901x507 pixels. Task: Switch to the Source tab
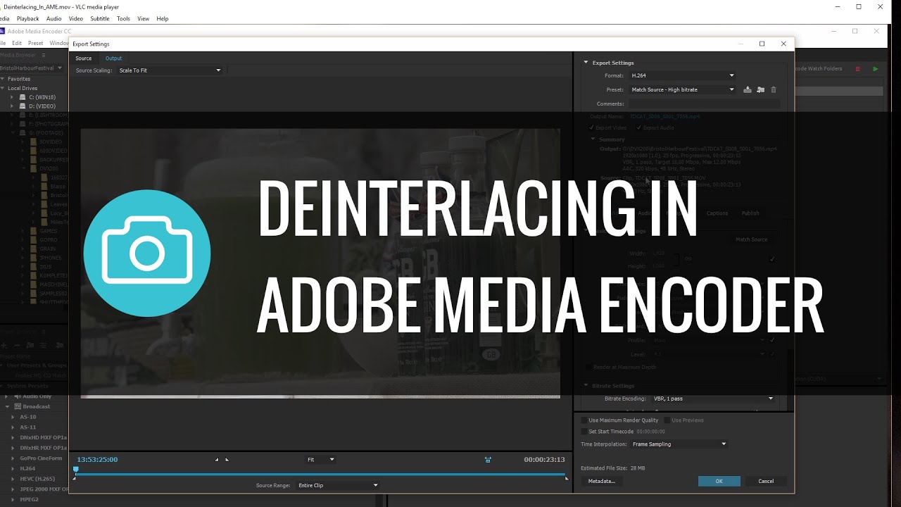point(83,58)
